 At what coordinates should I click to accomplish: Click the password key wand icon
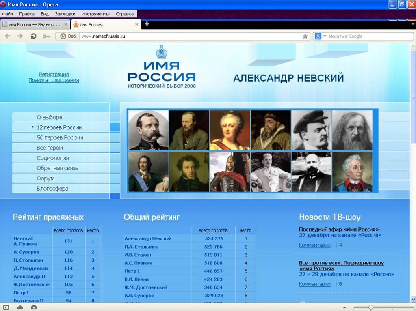[46, 36]
